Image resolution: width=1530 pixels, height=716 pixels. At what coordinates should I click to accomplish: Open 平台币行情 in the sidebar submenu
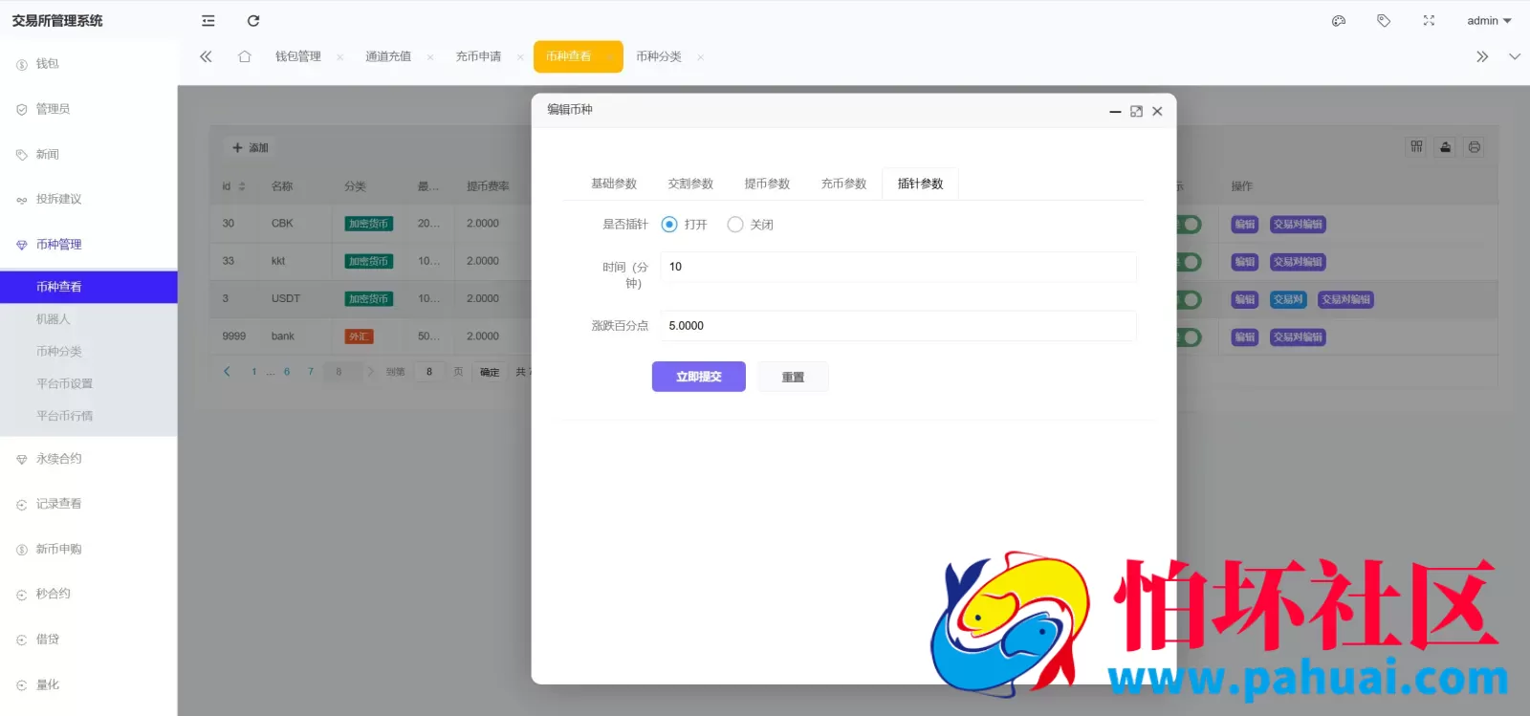click(x=88, y=416)
